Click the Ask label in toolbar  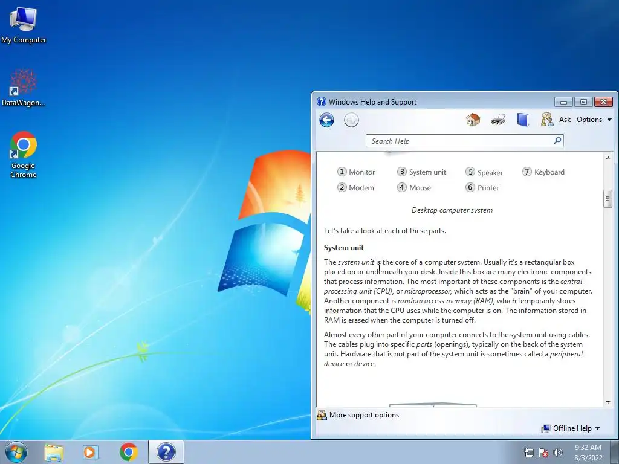565,120
